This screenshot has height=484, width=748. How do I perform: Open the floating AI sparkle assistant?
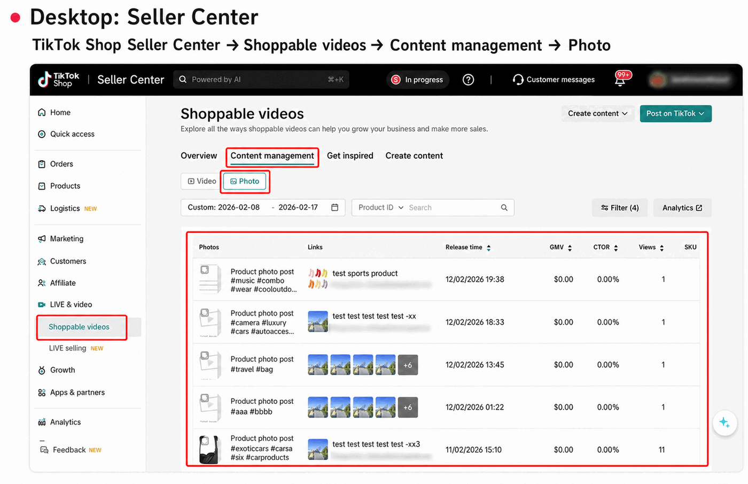(724, 423)
